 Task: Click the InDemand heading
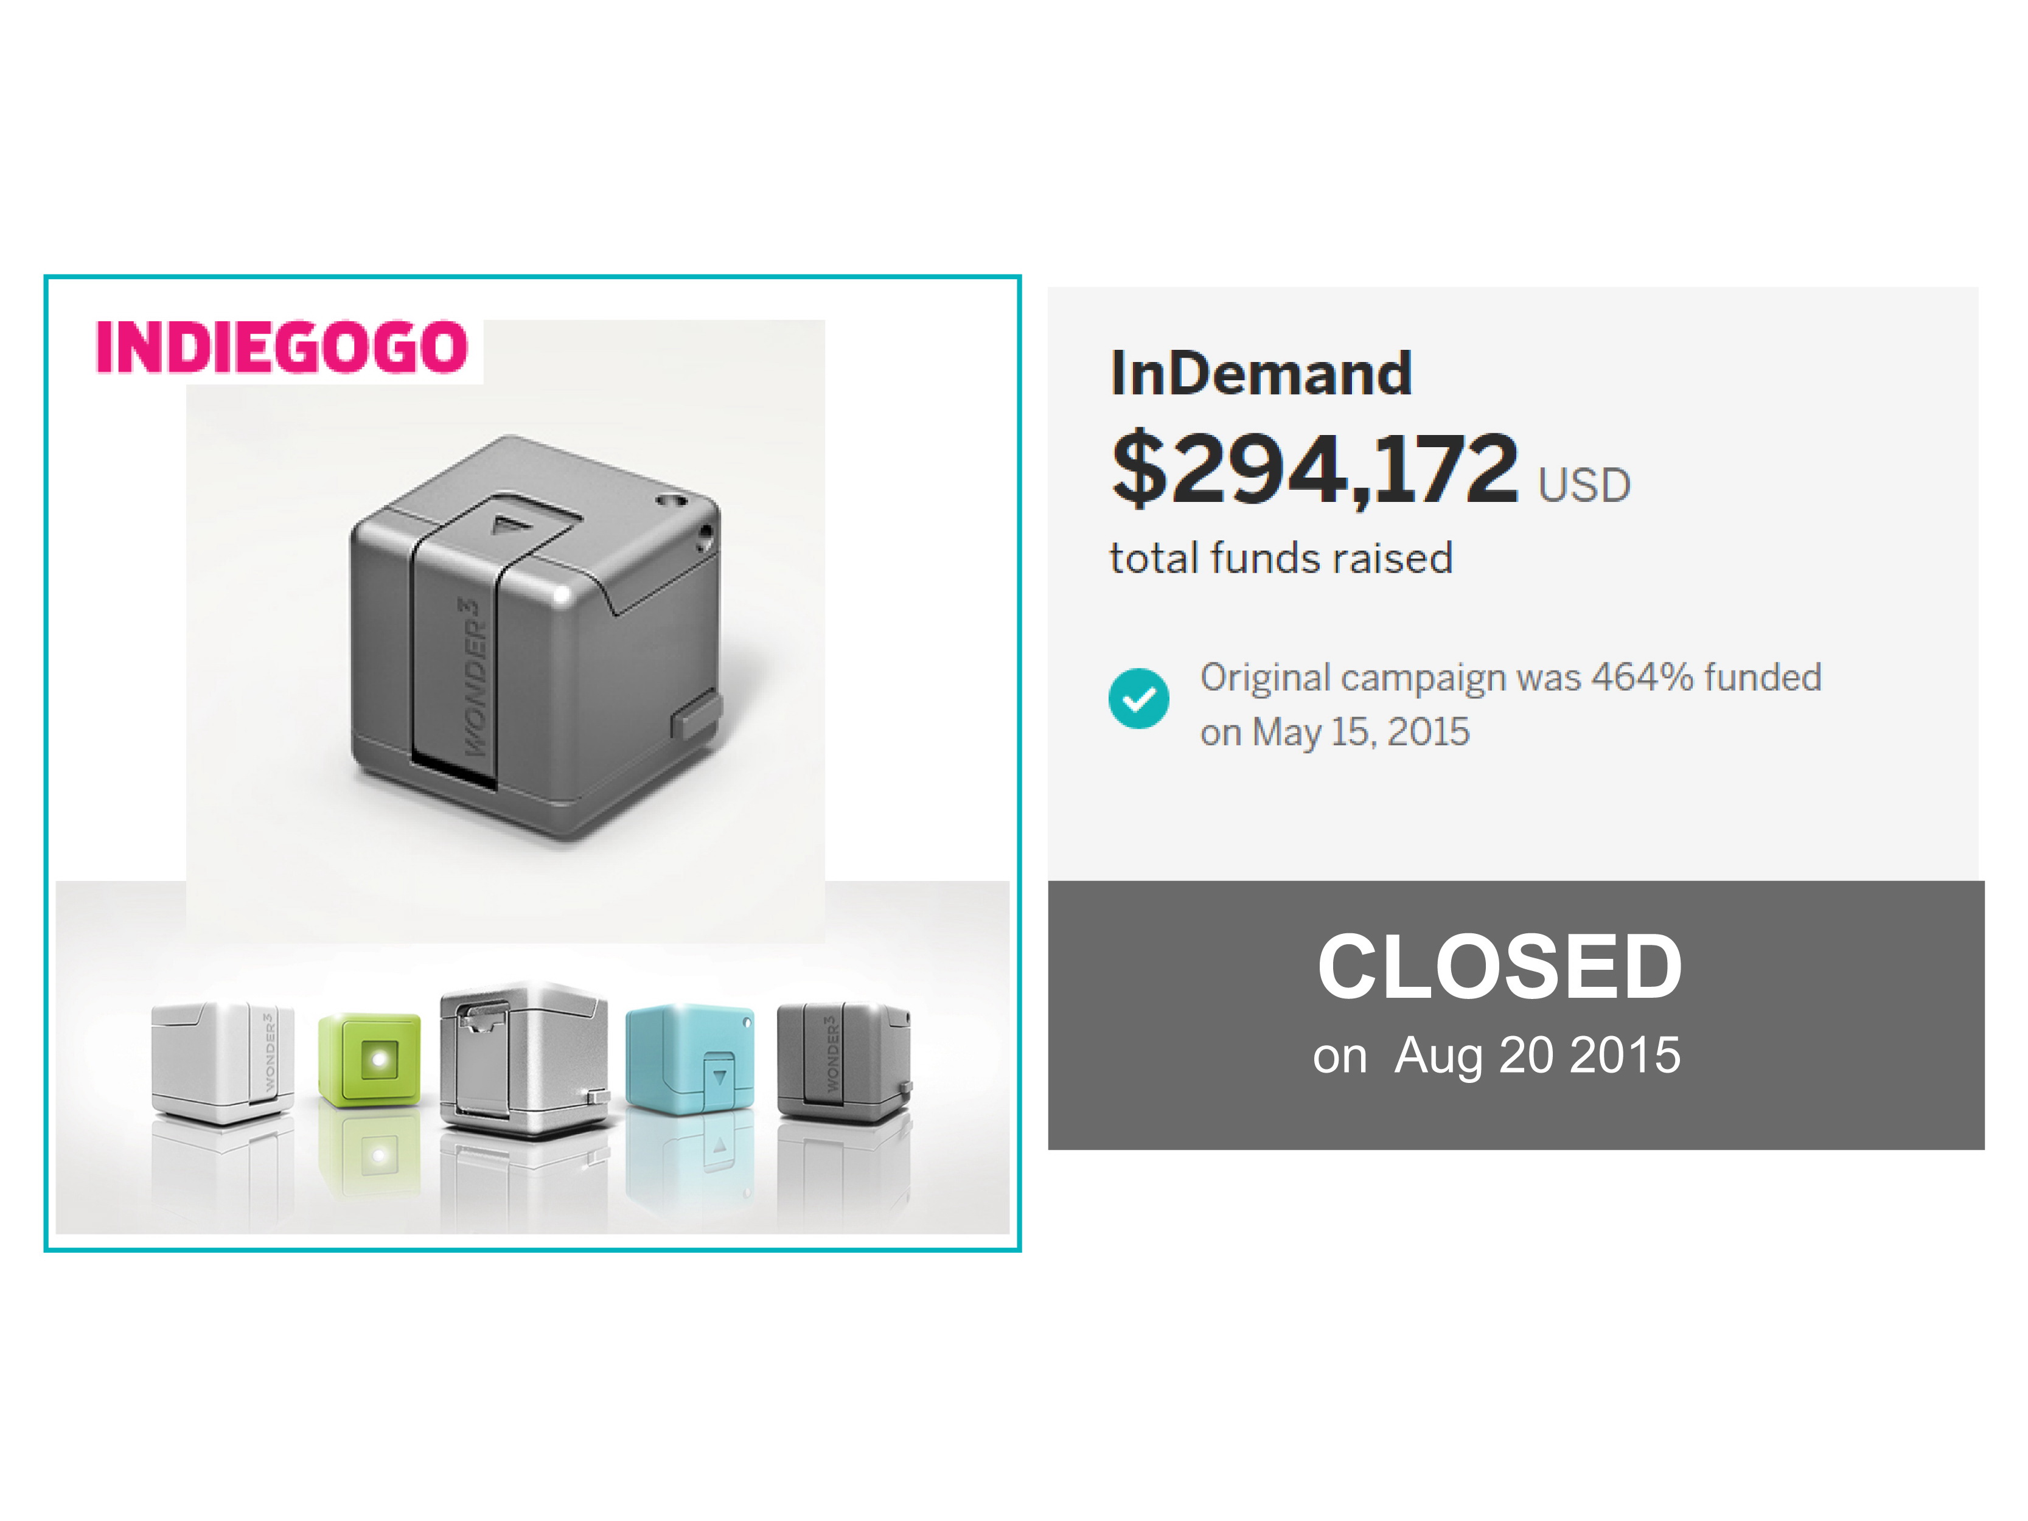pyautogui.click(x=1261, y=373)
